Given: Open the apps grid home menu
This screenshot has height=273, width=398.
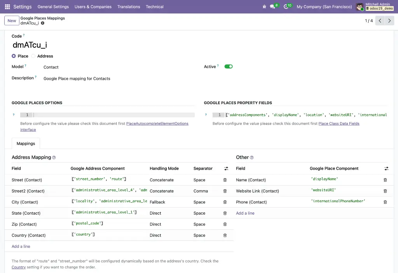Looking at the screenshot, I should pos(7,7).
